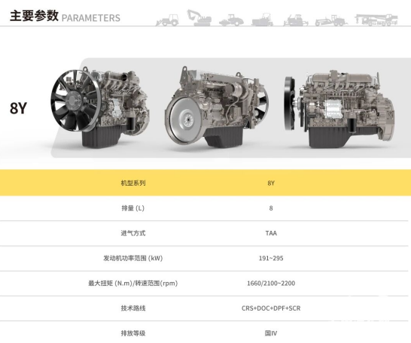Select the yellow 机型系列 header row

coord(205,183)
